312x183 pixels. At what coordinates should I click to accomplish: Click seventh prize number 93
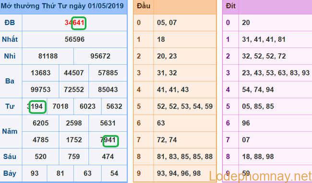click(35, 173)
